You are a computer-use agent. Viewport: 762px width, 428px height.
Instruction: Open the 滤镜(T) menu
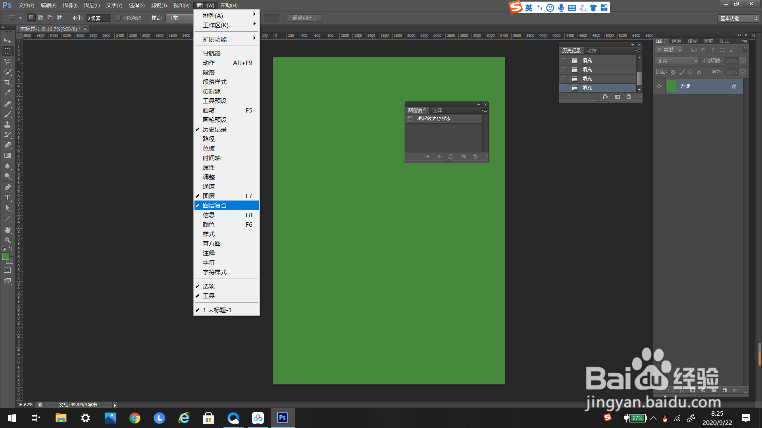point(159,5)
